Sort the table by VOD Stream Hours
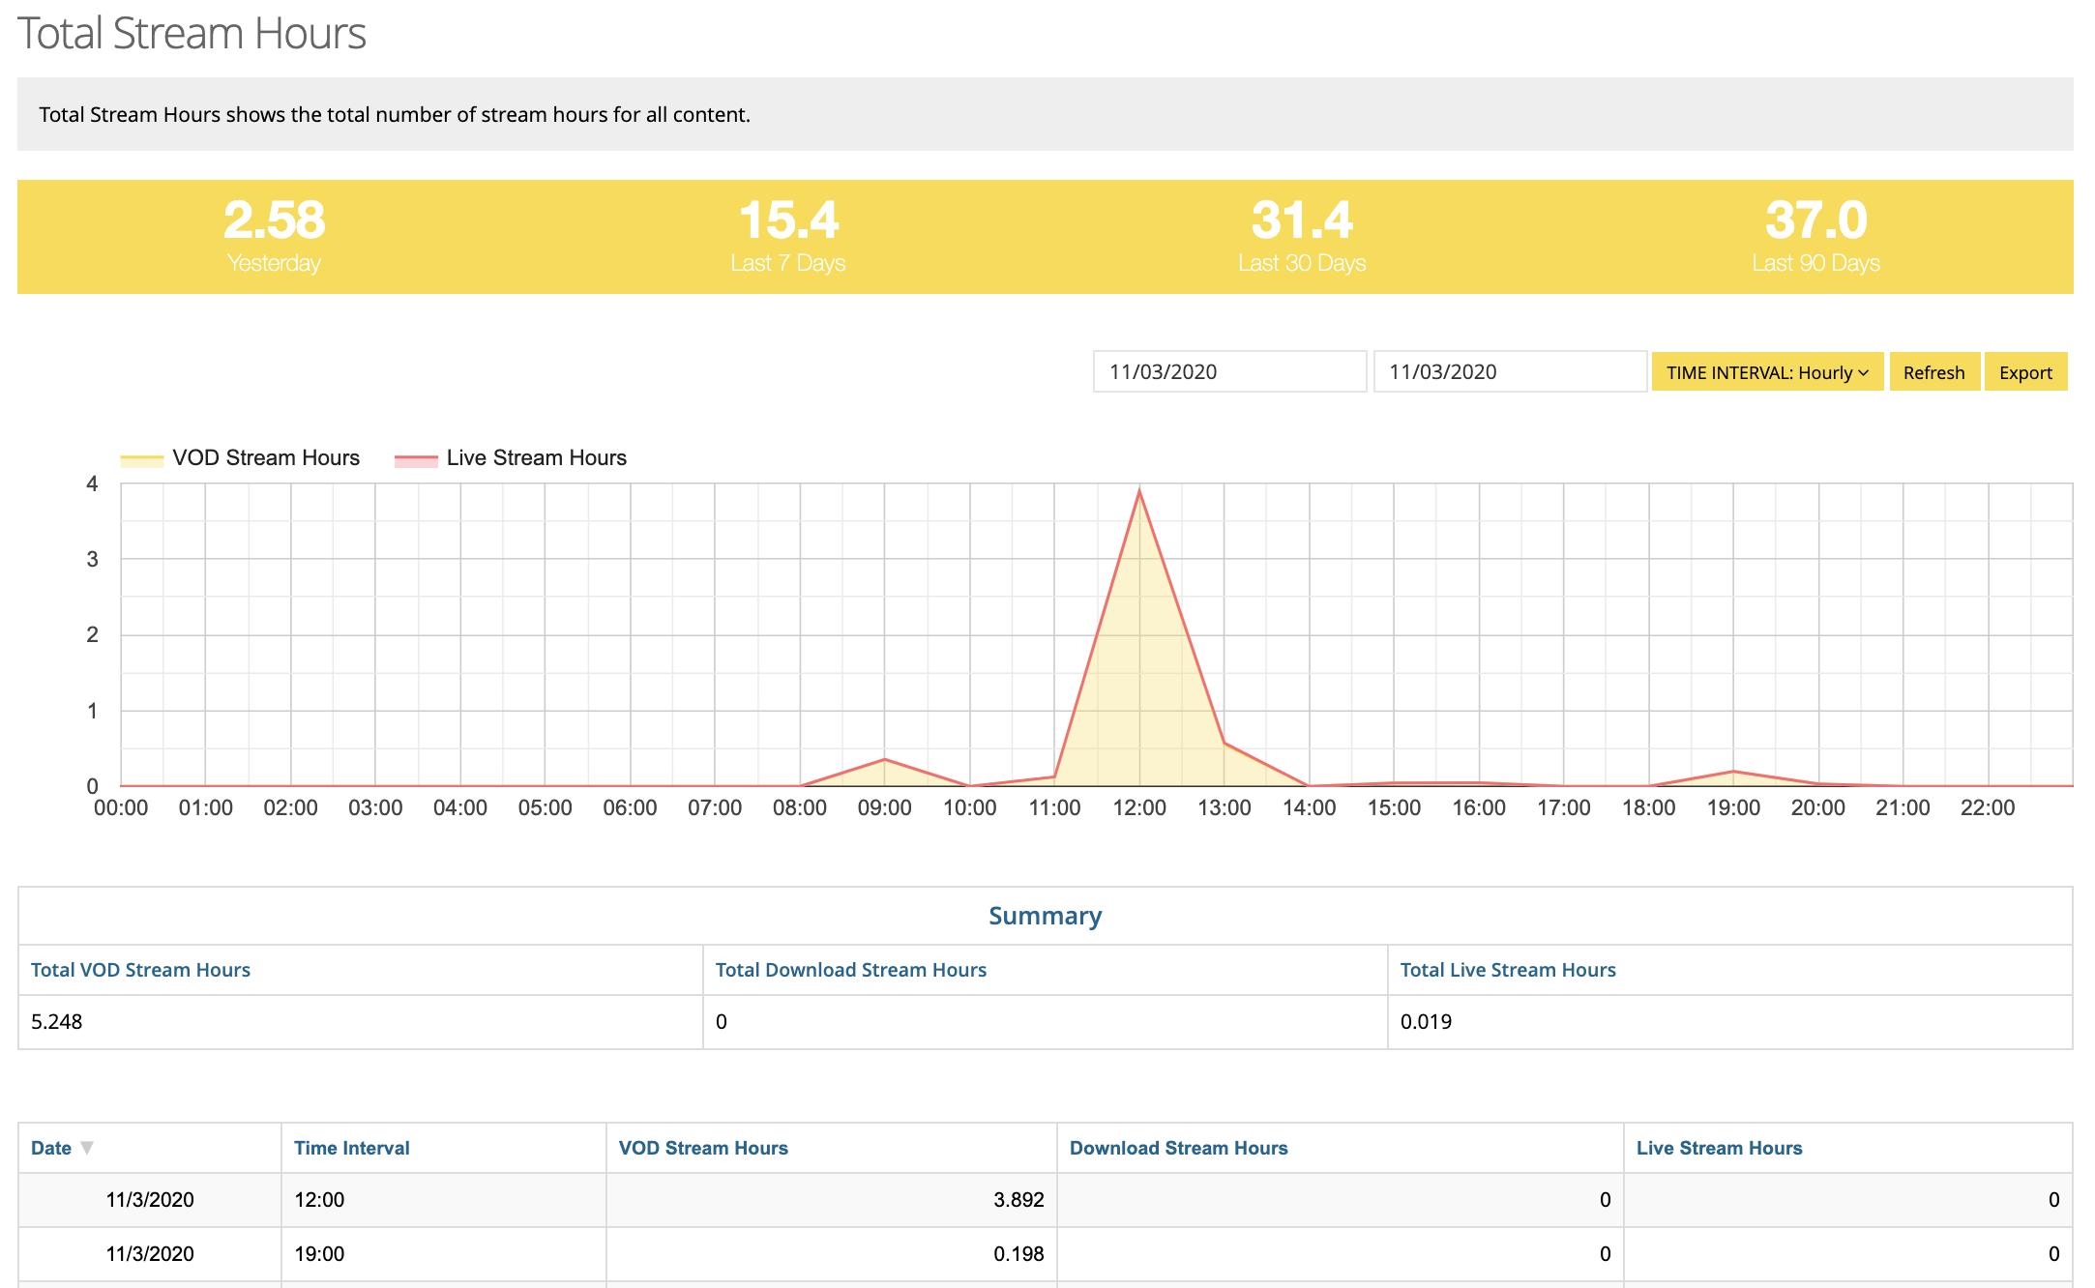This screenshot has width=2095, height=1288. pyautogui.click(x=703, y=1148)
